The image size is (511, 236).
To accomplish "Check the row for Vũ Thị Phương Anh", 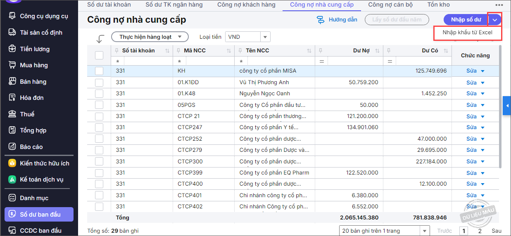I will pyautogui.click(x=99, y=82).
